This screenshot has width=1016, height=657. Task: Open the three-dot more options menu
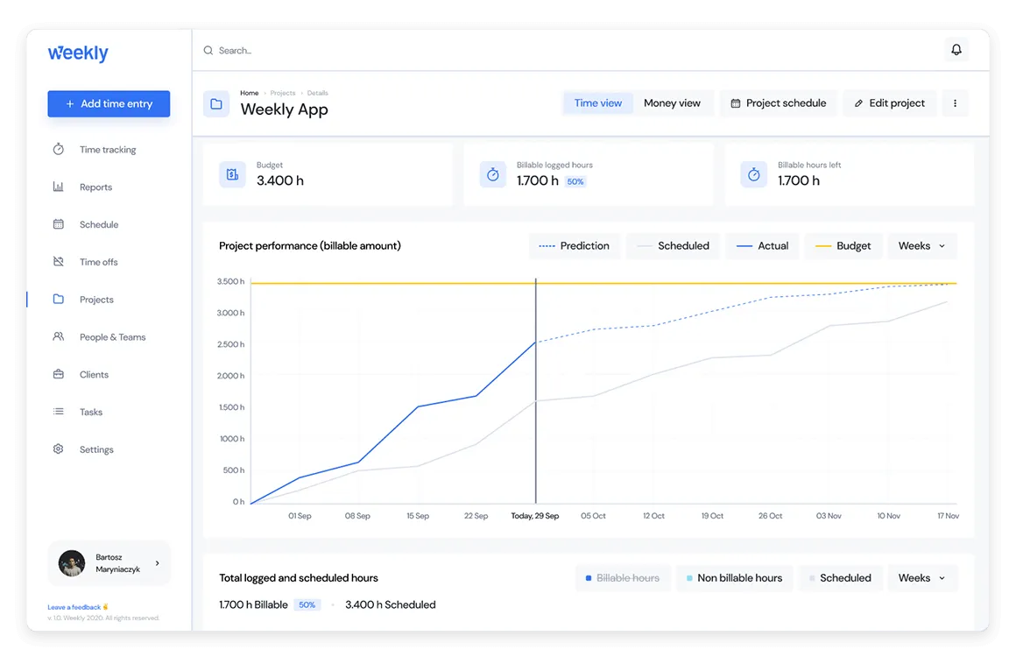click(x=955, y=103)
